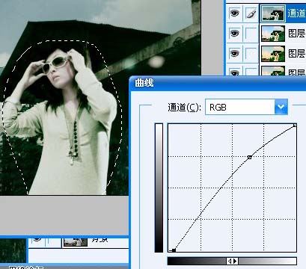Image resolution: width=306 pixels, height=269 pixels.
Task: Hide the third layer row with its eye icon
Action: point(234,53)
